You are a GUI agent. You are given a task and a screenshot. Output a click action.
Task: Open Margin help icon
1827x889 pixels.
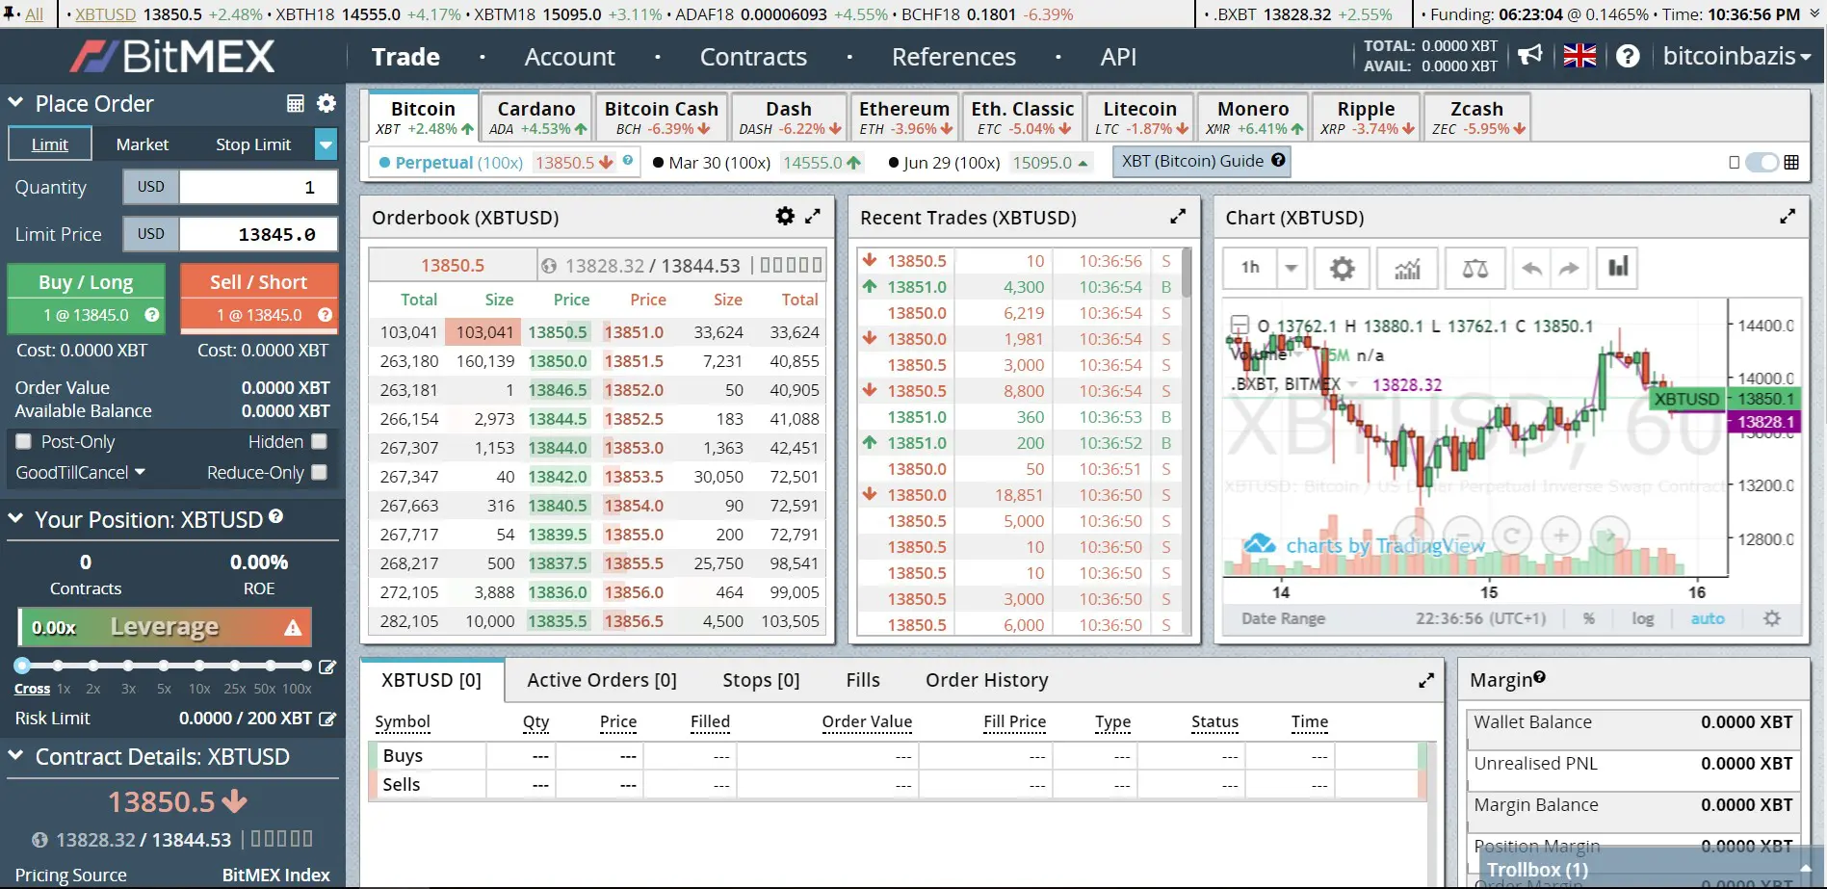click(1539, 677)
